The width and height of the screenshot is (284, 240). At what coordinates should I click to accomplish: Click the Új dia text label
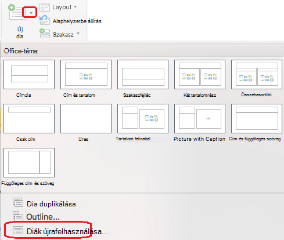tap(20, 32)
